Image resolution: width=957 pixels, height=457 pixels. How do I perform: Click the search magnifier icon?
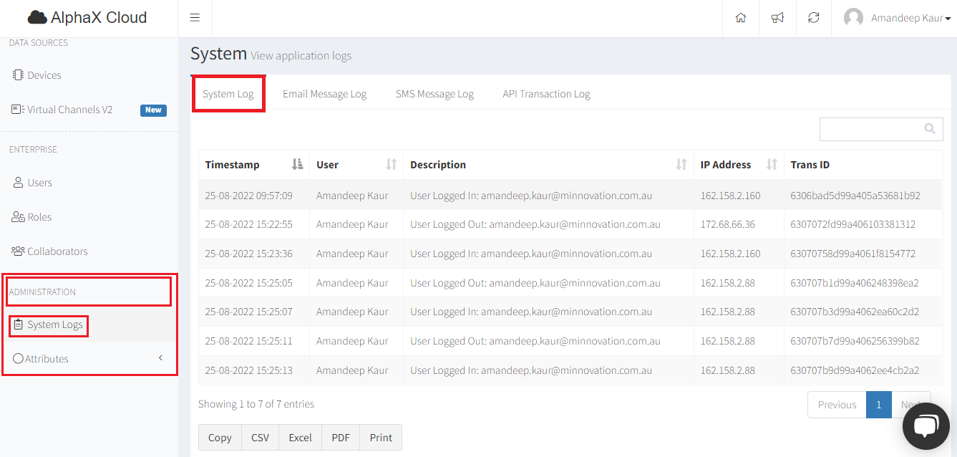tap(929, 129)
